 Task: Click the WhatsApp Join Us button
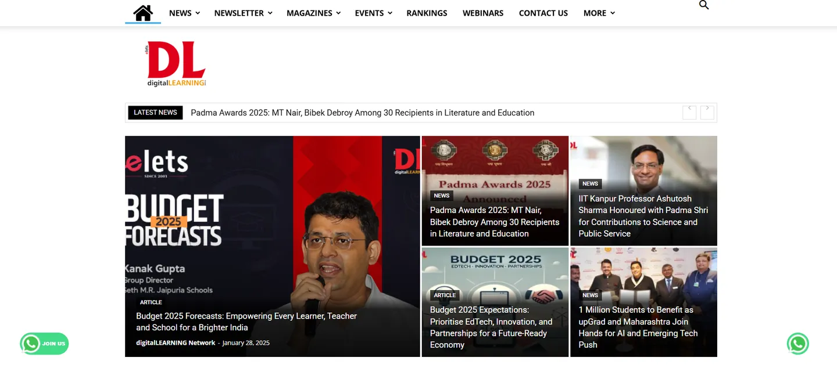pos(45,344)
